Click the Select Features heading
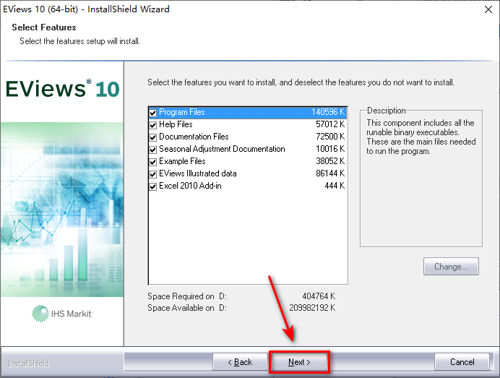This screenshot has height=378, width=500. click(x=44, y=27)
